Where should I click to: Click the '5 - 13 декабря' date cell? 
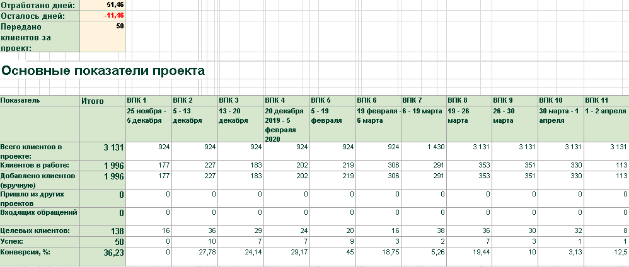(x=195, y=124)
